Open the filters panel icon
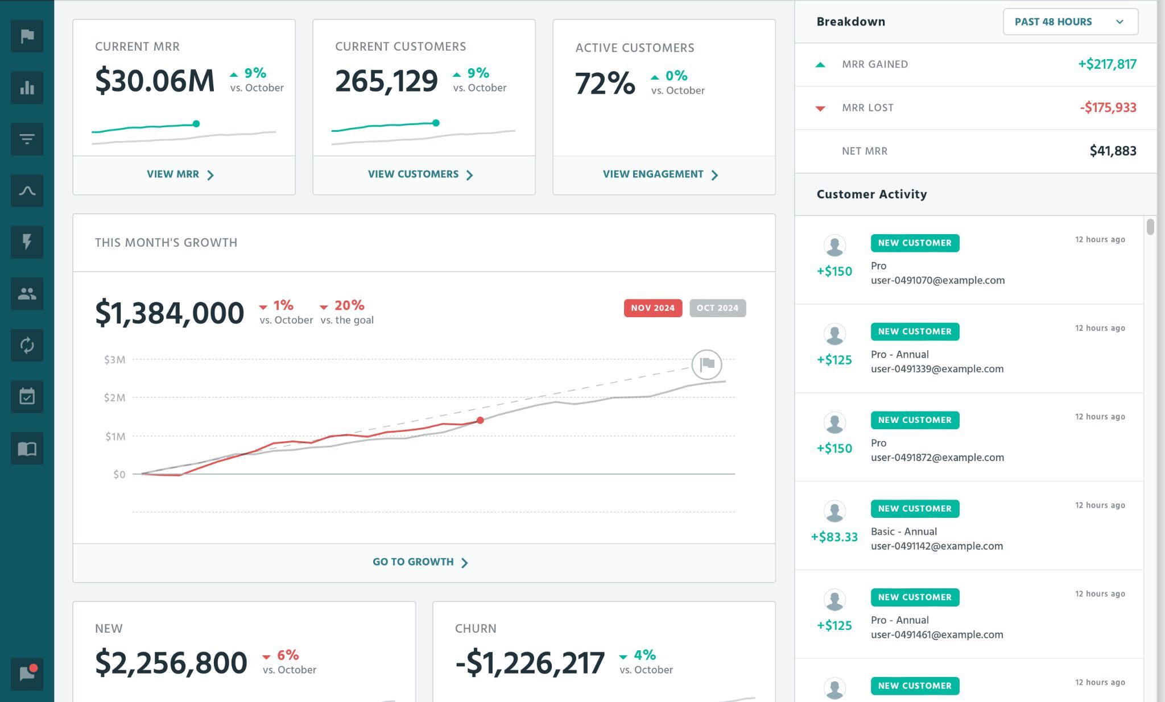 pos(27,139)
